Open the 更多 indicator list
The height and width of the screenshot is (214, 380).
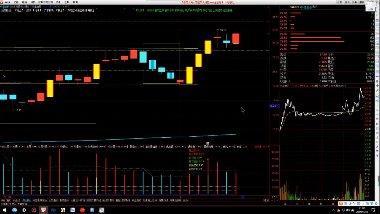point(186,200)
